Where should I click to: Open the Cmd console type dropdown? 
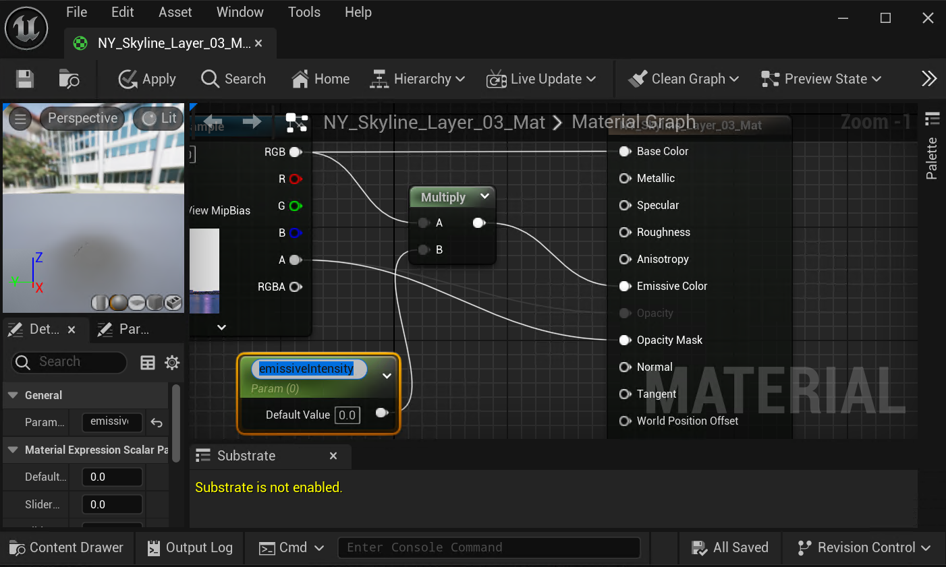pyautogui.click(x=292, y=547)
